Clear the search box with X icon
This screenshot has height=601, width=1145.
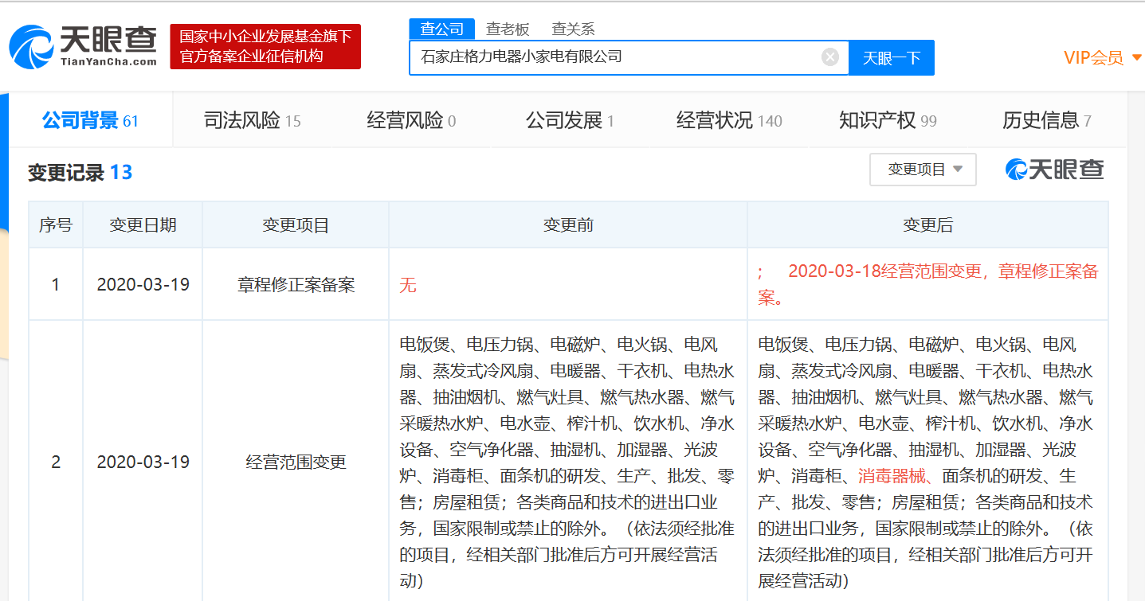(829, 57)
